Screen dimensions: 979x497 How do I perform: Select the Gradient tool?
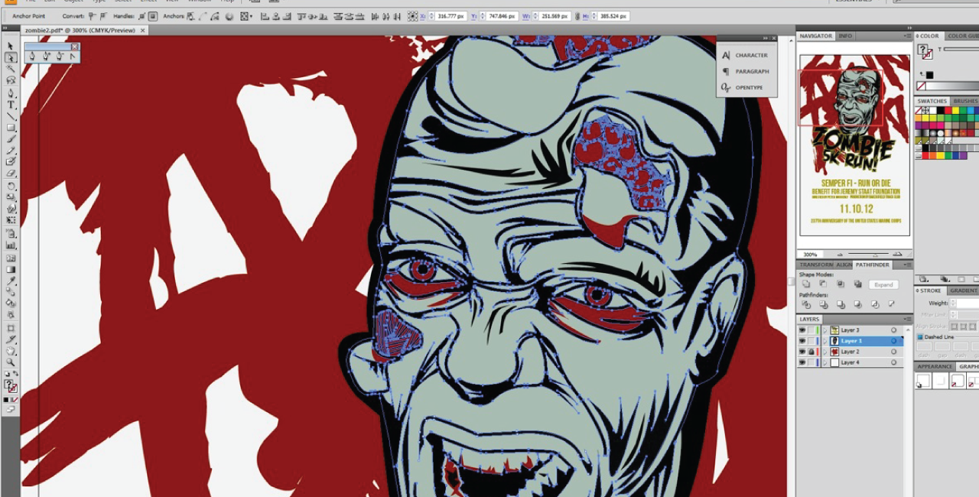(x=11, y=269)
